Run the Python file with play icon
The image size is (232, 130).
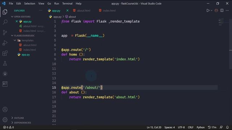pos(208,10)
